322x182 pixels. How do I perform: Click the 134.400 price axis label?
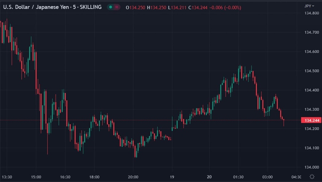pyautogui.click(x=312, y=90)
